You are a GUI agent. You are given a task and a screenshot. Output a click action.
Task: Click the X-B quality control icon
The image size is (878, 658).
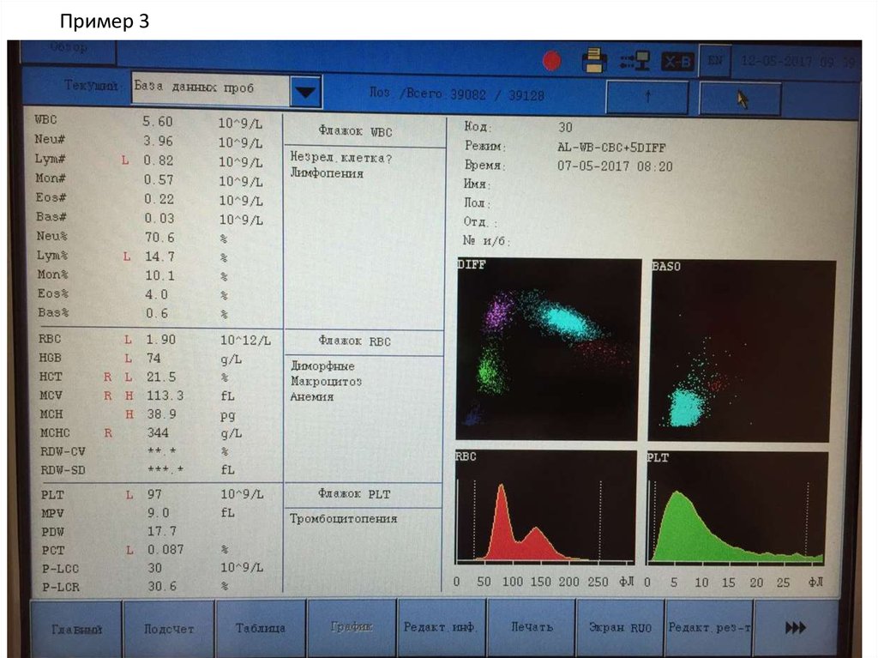pos(677,62)
